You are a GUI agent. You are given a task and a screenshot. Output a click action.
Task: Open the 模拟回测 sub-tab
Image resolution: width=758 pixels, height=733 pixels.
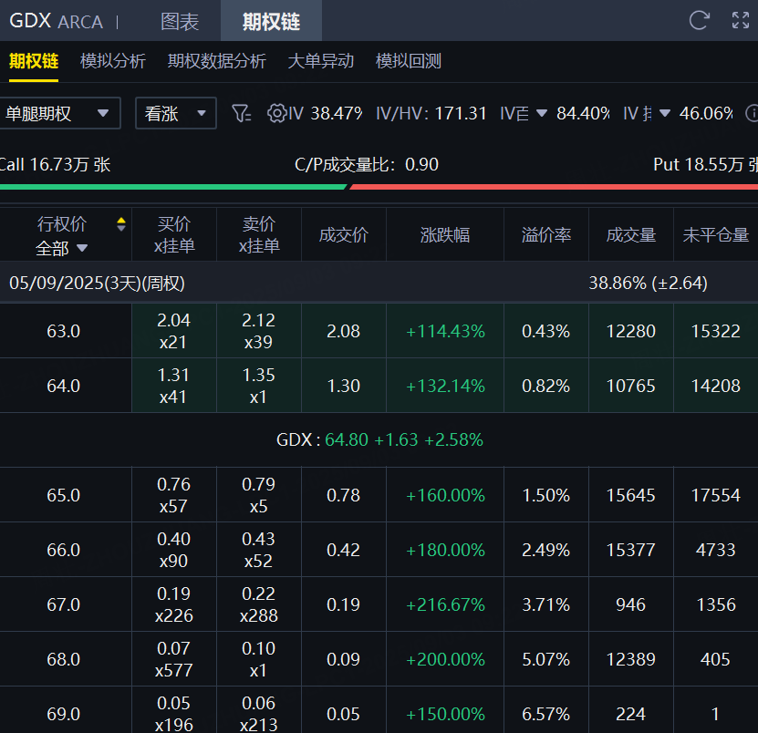point(408,61)
